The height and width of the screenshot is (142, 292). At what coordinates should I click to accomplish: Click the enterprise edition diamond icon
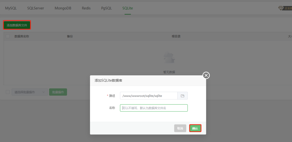(281, 8)
